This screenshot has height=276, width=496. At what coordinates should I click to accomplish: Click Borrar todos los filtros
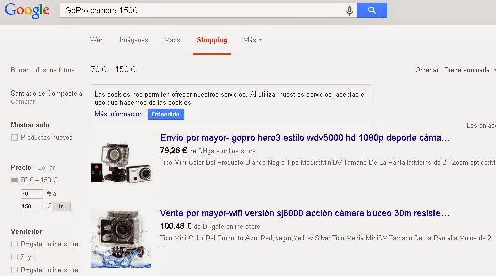coord(42,70)
